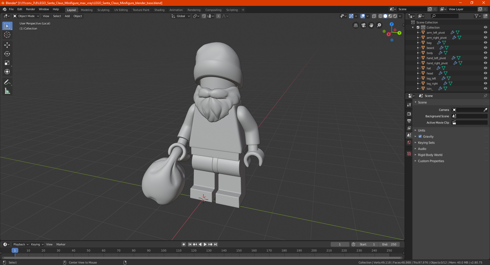The width and height of the screenshot is (490, 265).
Task: Click the zoom view magnifier icon
Action: pos(379,25)
